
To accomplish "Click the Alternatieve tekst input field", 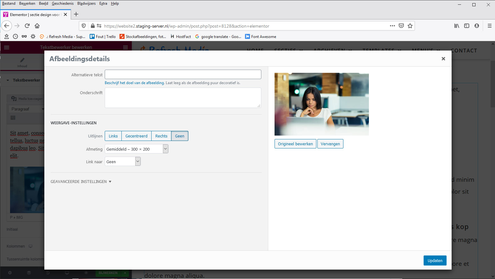I will click(x=183, y=74).
